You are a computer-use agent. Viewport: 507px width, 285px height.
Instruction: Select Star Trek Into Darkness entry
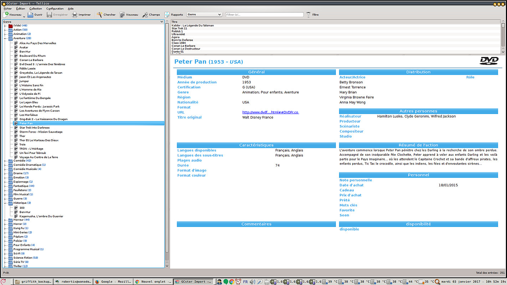[x=35, y=128]
